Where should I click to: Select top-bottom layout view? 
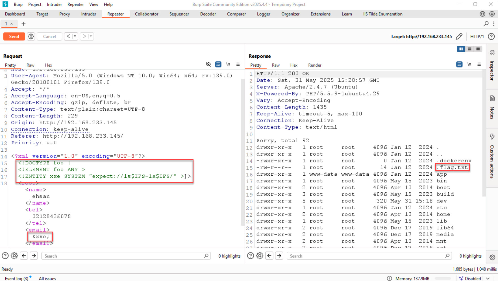pyautogui.click(x=469, y=49)
